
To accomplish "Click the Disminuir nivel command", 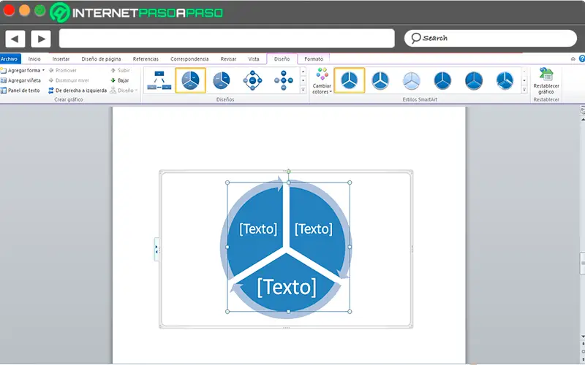I will pyautogui.click(x=69, y=80).
